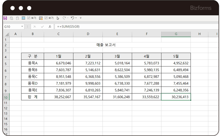
Task: Toggle the second 보기 checkbox
Action: tap(46, 18)
